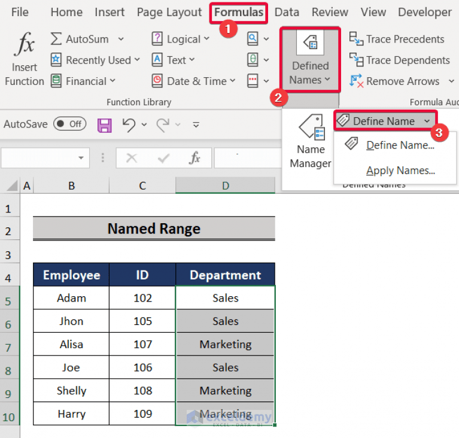Viewport: 459px width, 438px height.
Task: Select the cell containing Shelly
Action: pyautogui.click(x=71, y=390)
